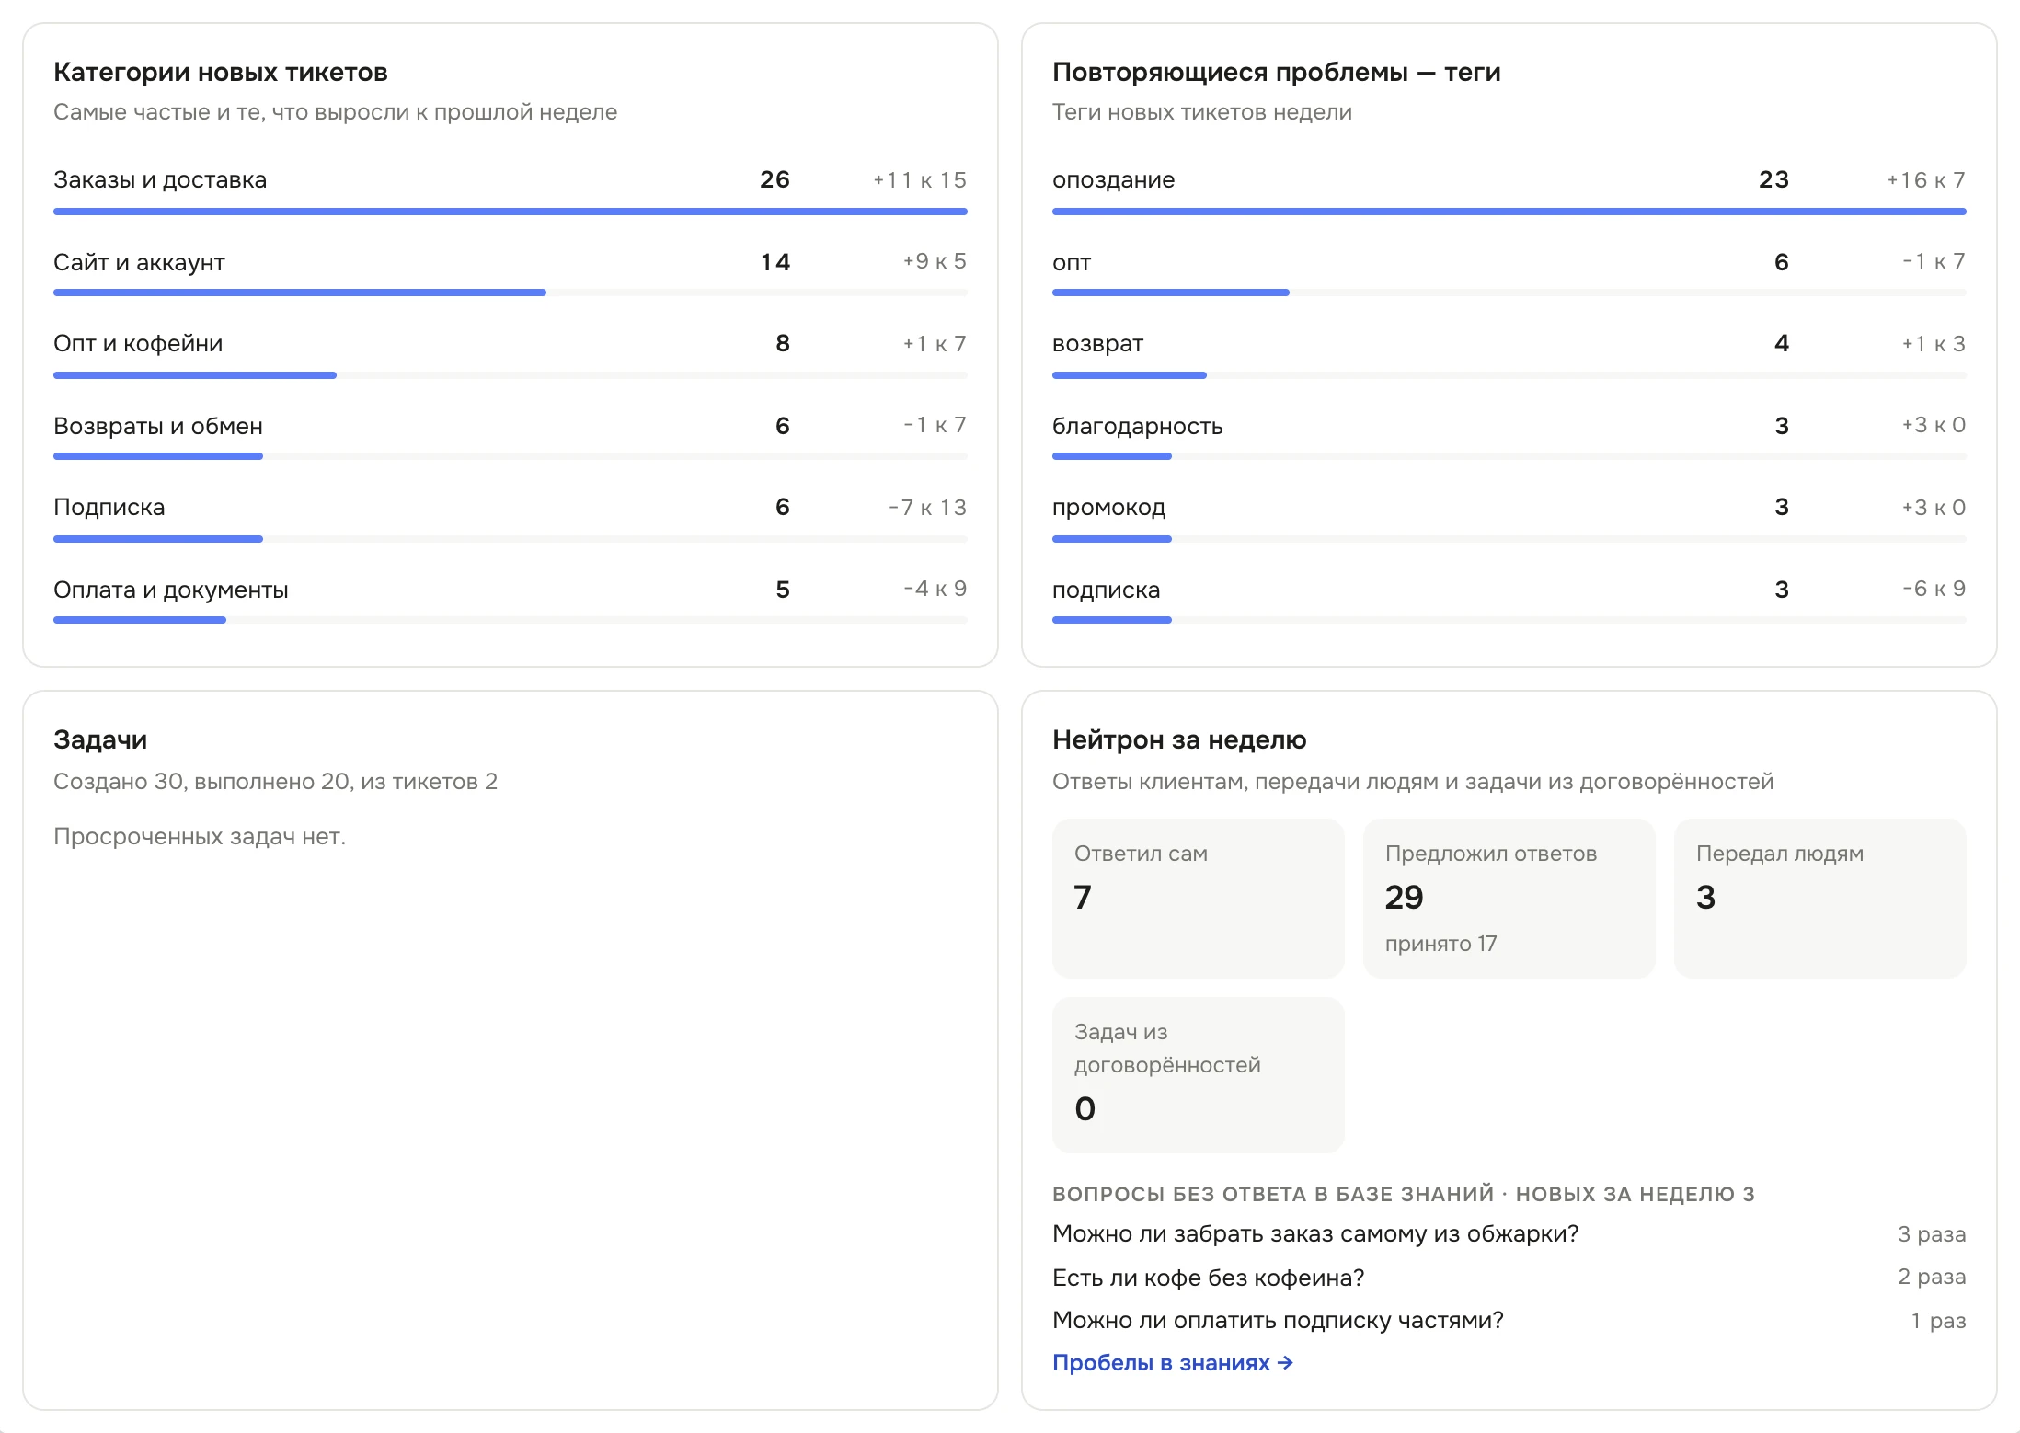Click the 'возврат' tag label
Viewport: 2020px width, 1433px height.
point(1097,343)
